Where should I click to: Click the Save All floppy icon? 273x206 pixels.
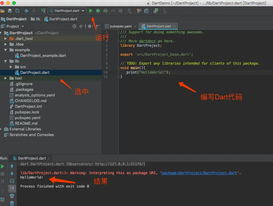pos(10,11)
